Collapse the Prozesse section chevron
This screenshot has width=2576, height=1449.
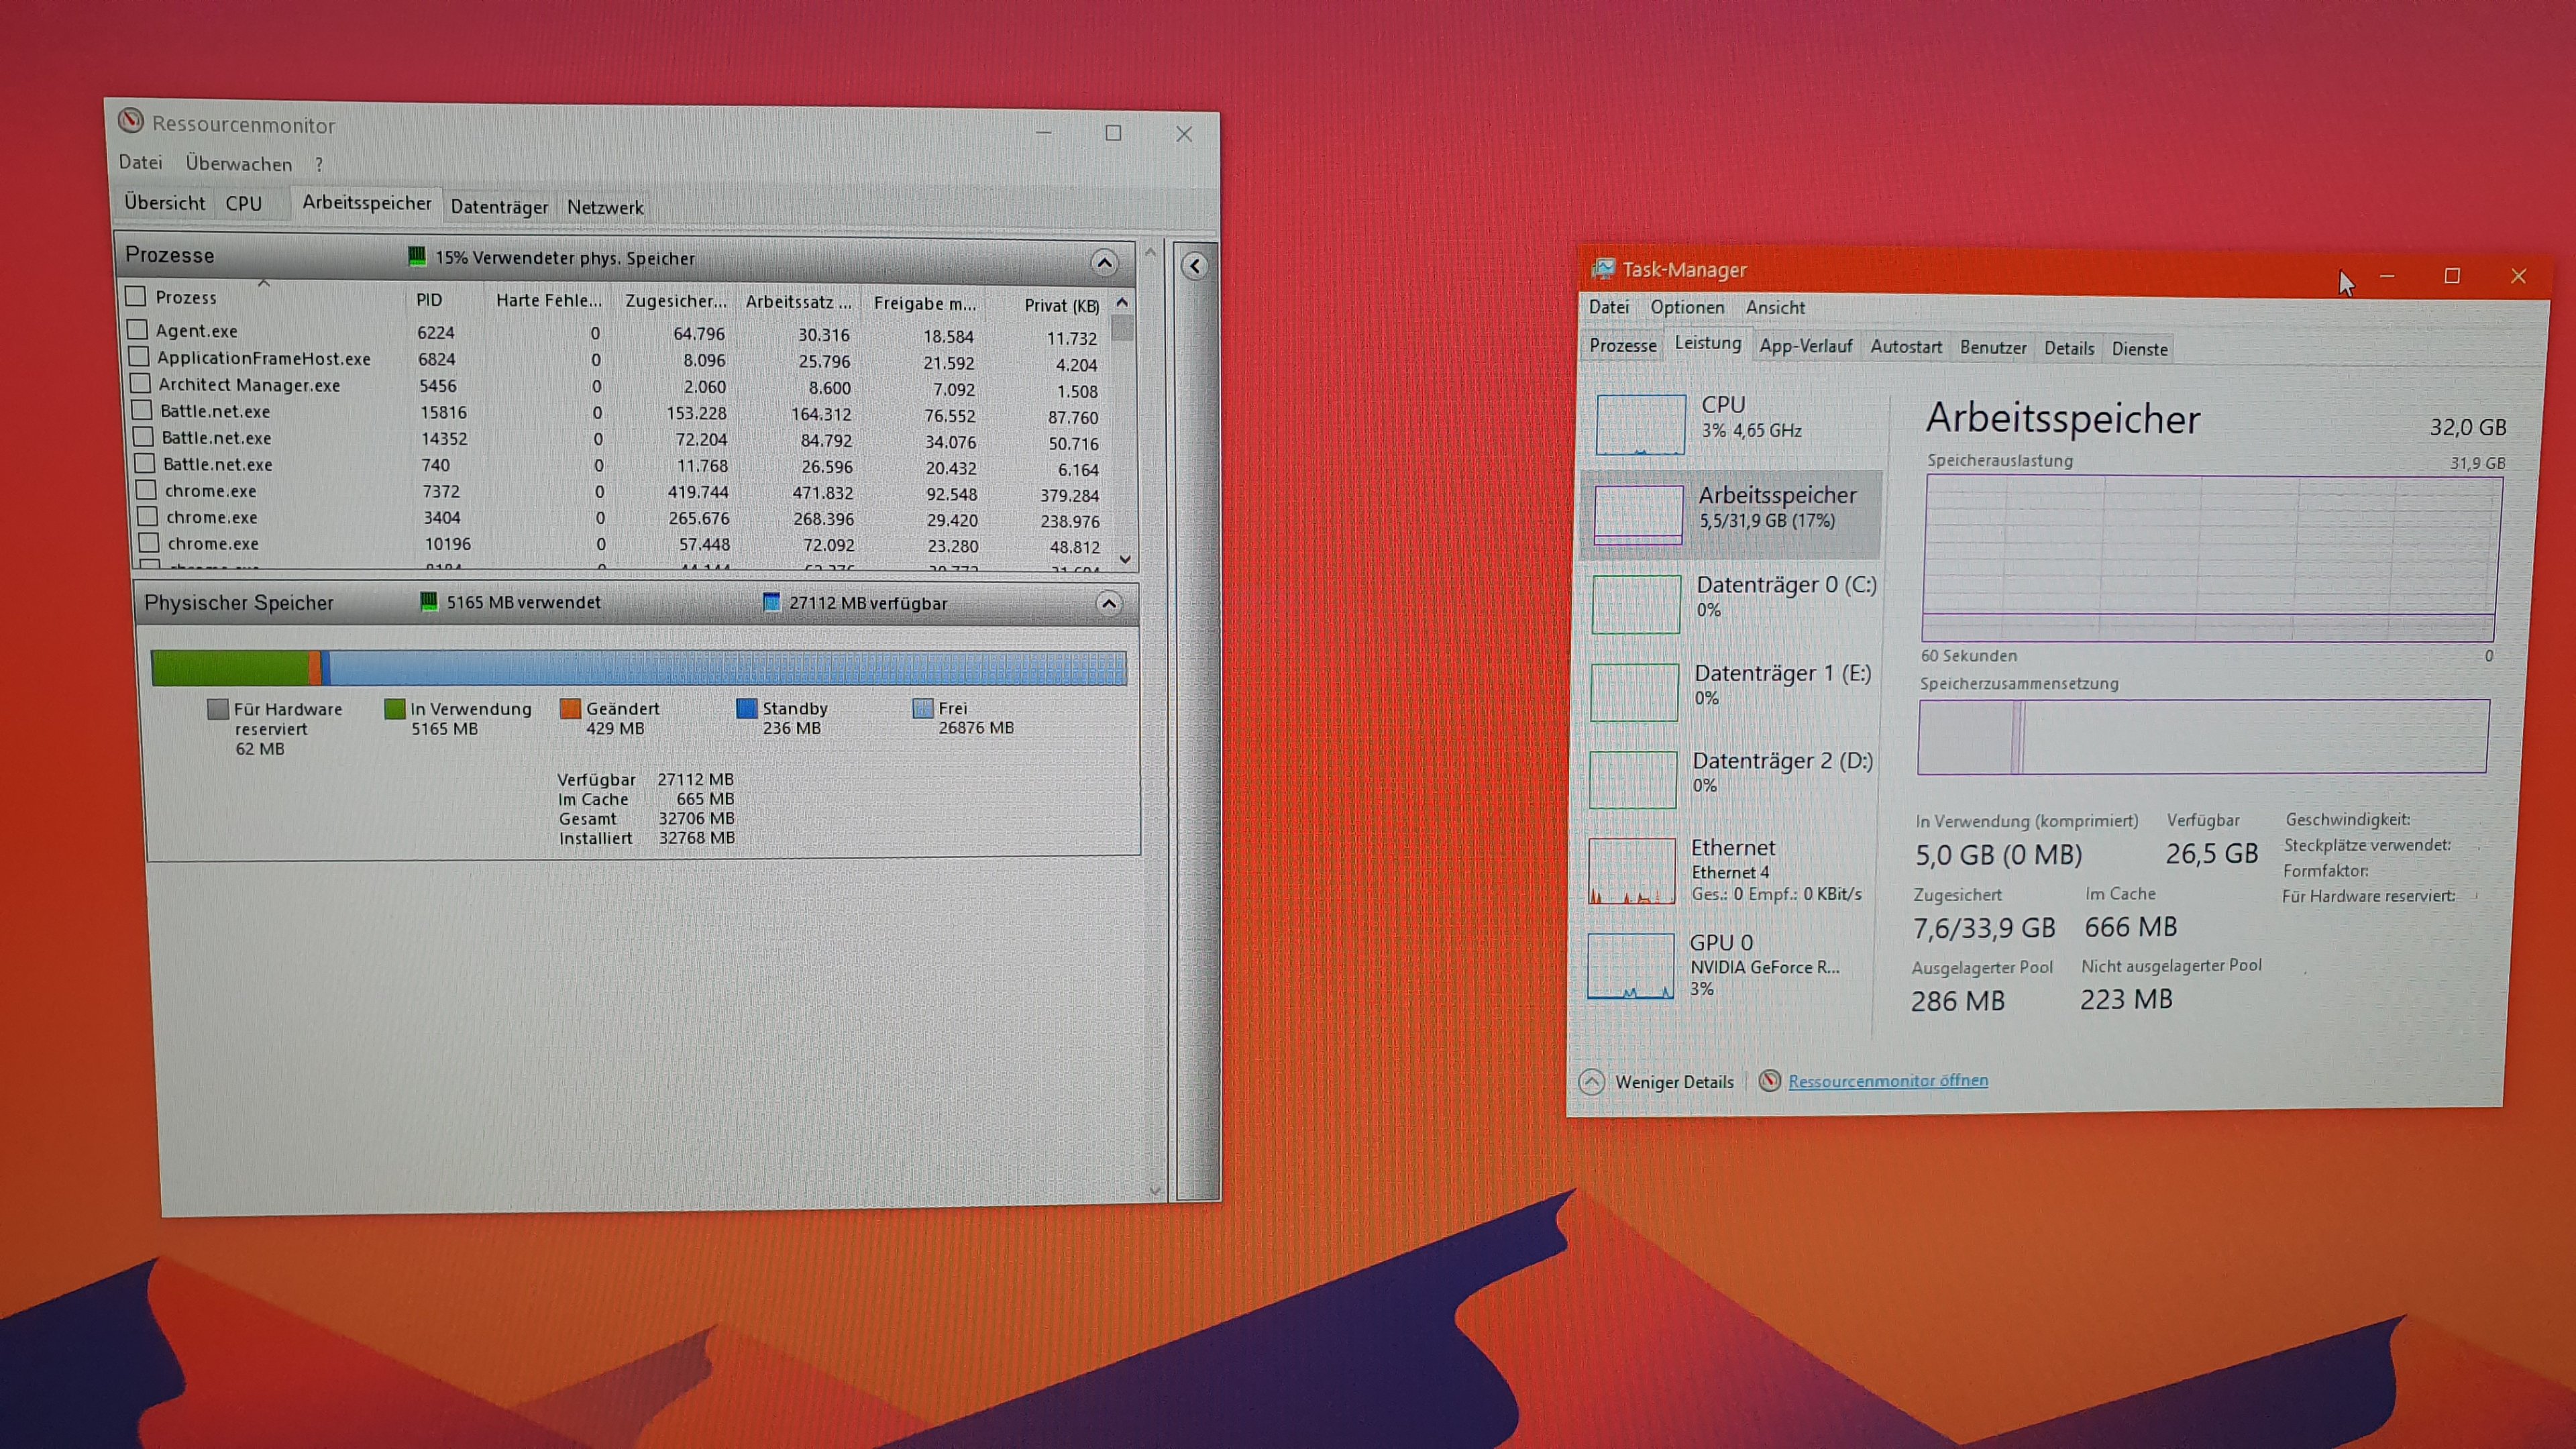pos(1104,263)
